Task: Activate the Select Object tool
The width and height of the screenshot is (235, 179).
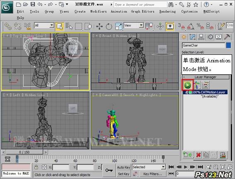Action: coord(60,27)
